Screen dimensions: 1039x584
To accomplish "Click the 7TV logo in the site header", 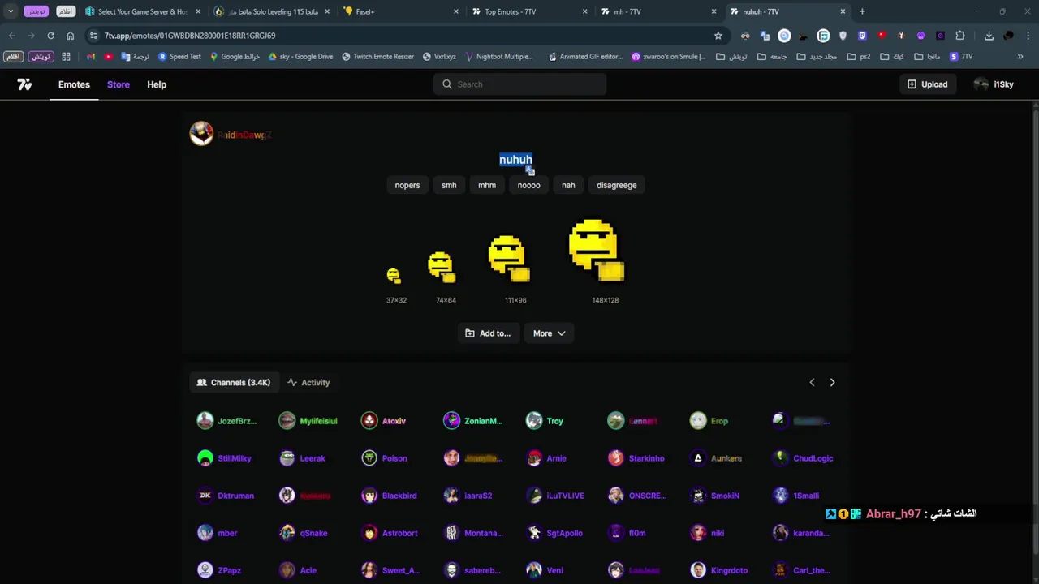I will tap(24, 84).
